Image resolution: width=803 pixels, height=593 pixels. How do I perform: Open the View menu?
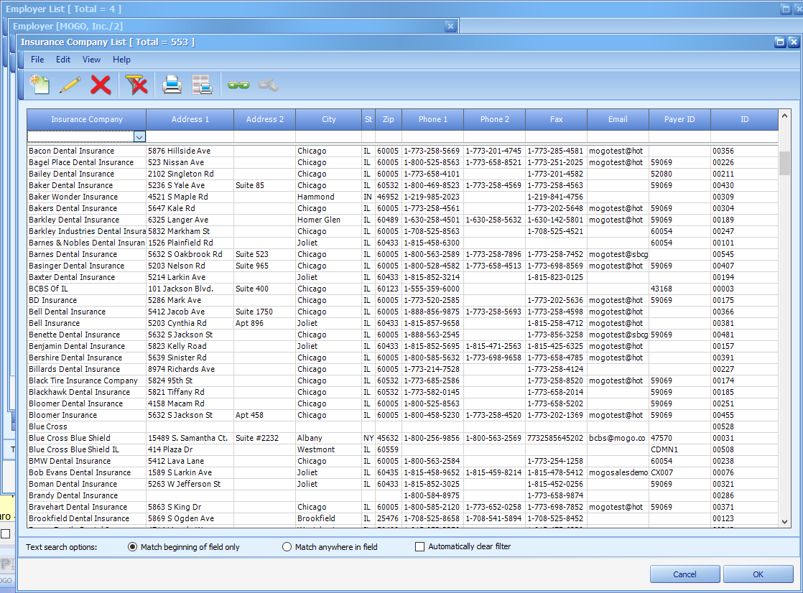[x=92, y=60]
